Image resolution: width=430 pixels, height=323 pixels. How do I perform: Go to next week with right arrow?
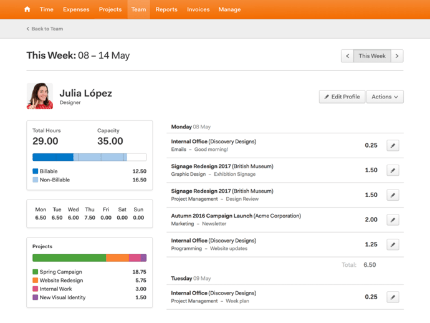[397, 56]
